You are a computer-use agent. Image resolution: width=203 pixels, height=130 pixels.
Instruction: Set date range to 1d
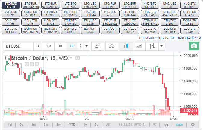(10, 125)
